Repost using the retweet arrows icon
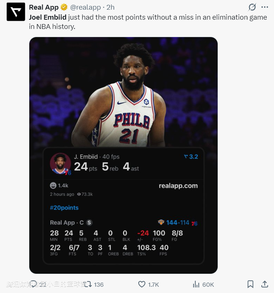Screen dimensions: 274x293 (88, 284)
